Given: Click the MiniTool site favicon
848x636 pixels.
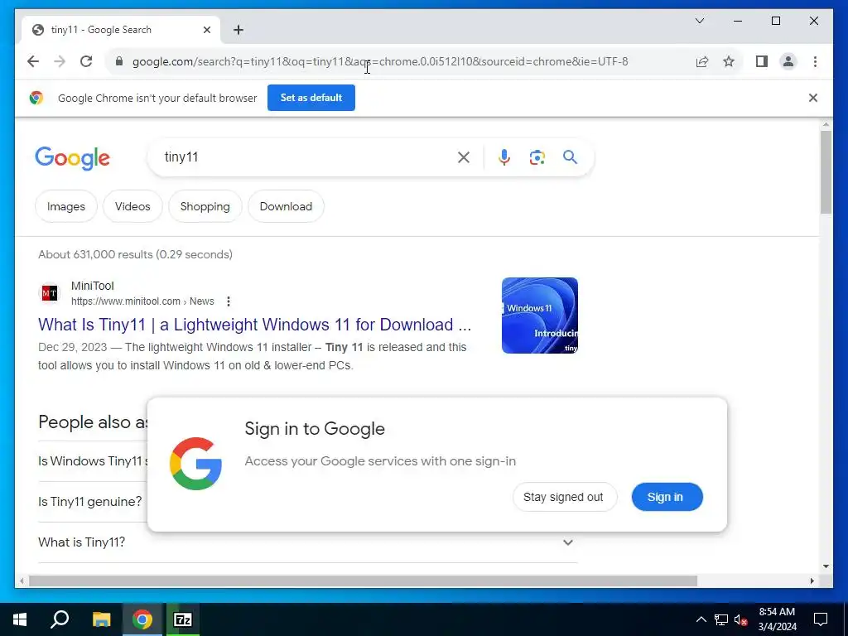Looking at the screenshot, I should coord(49,293).
